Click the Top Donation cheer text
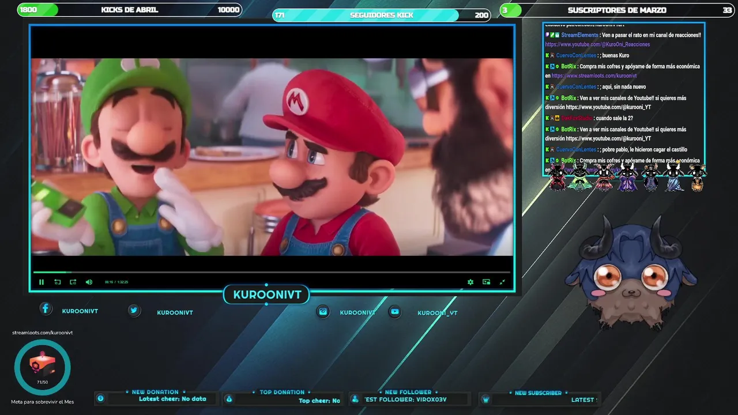738x415 pixels. pyautogui.click(x=319, y=401)
